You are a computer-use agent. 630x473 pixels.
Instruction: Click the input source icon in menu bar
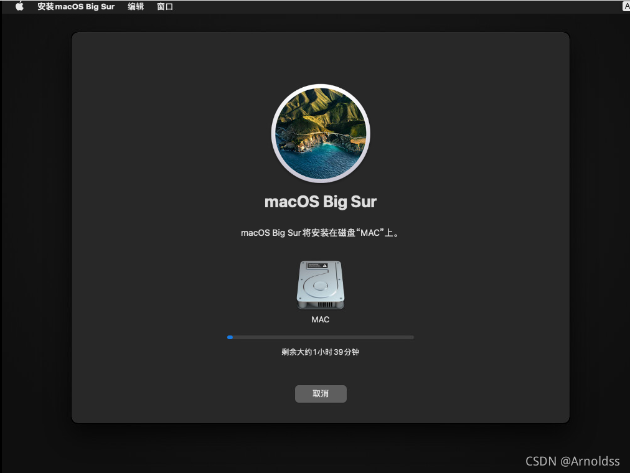pyautogui.click(x=626, y=6)
